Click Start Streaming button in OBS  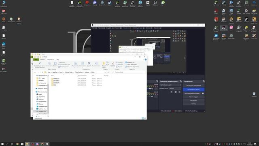point(193,86)
